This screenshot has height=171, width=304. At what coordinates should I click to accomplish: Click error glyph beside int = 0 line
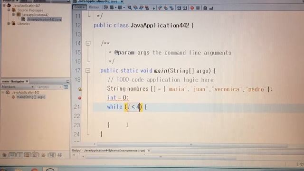80,98
